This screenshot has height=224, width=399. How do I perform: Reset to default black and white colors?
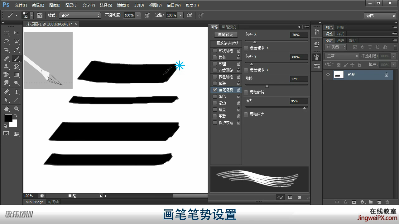tap(6, 126)
